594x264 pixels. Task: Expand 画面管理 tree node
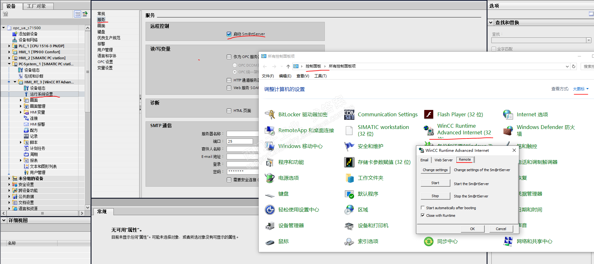tap(21, 106)
